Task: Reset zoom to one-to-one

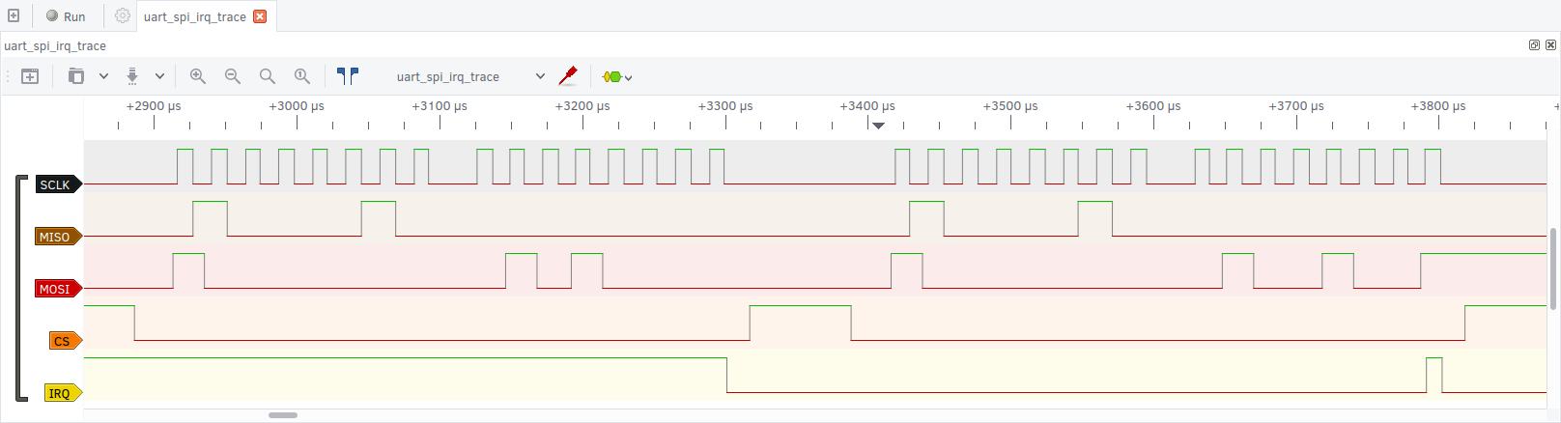Action: 302,76
